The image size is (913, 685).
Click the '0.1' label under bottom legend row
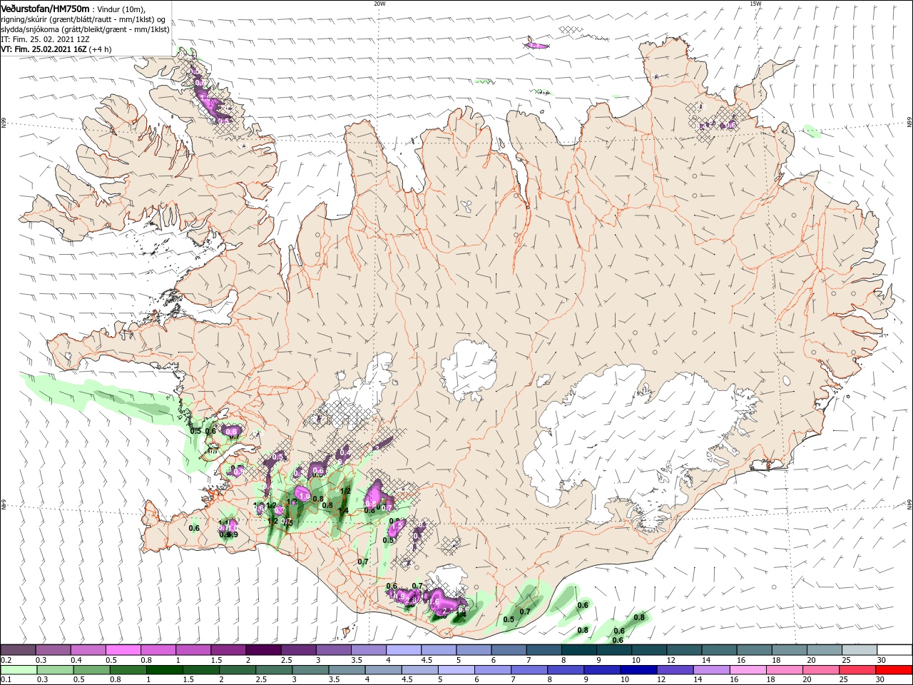coord(6,680)
